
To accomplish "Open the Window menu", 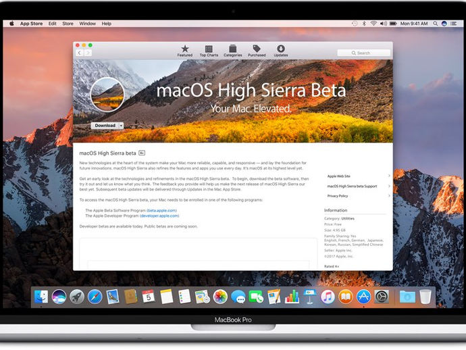I will (x=87, y=24).
